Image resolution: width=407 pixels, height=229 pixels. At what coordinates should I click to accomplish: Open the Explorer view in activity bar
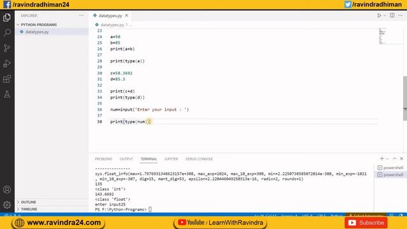coord(7,17)
